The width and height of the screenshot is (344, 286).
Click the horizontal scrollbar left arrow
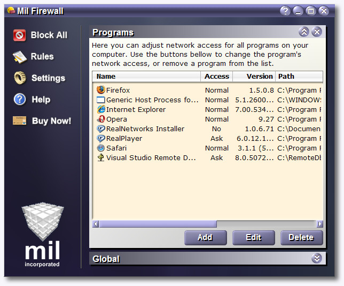(x=96, y=224)
